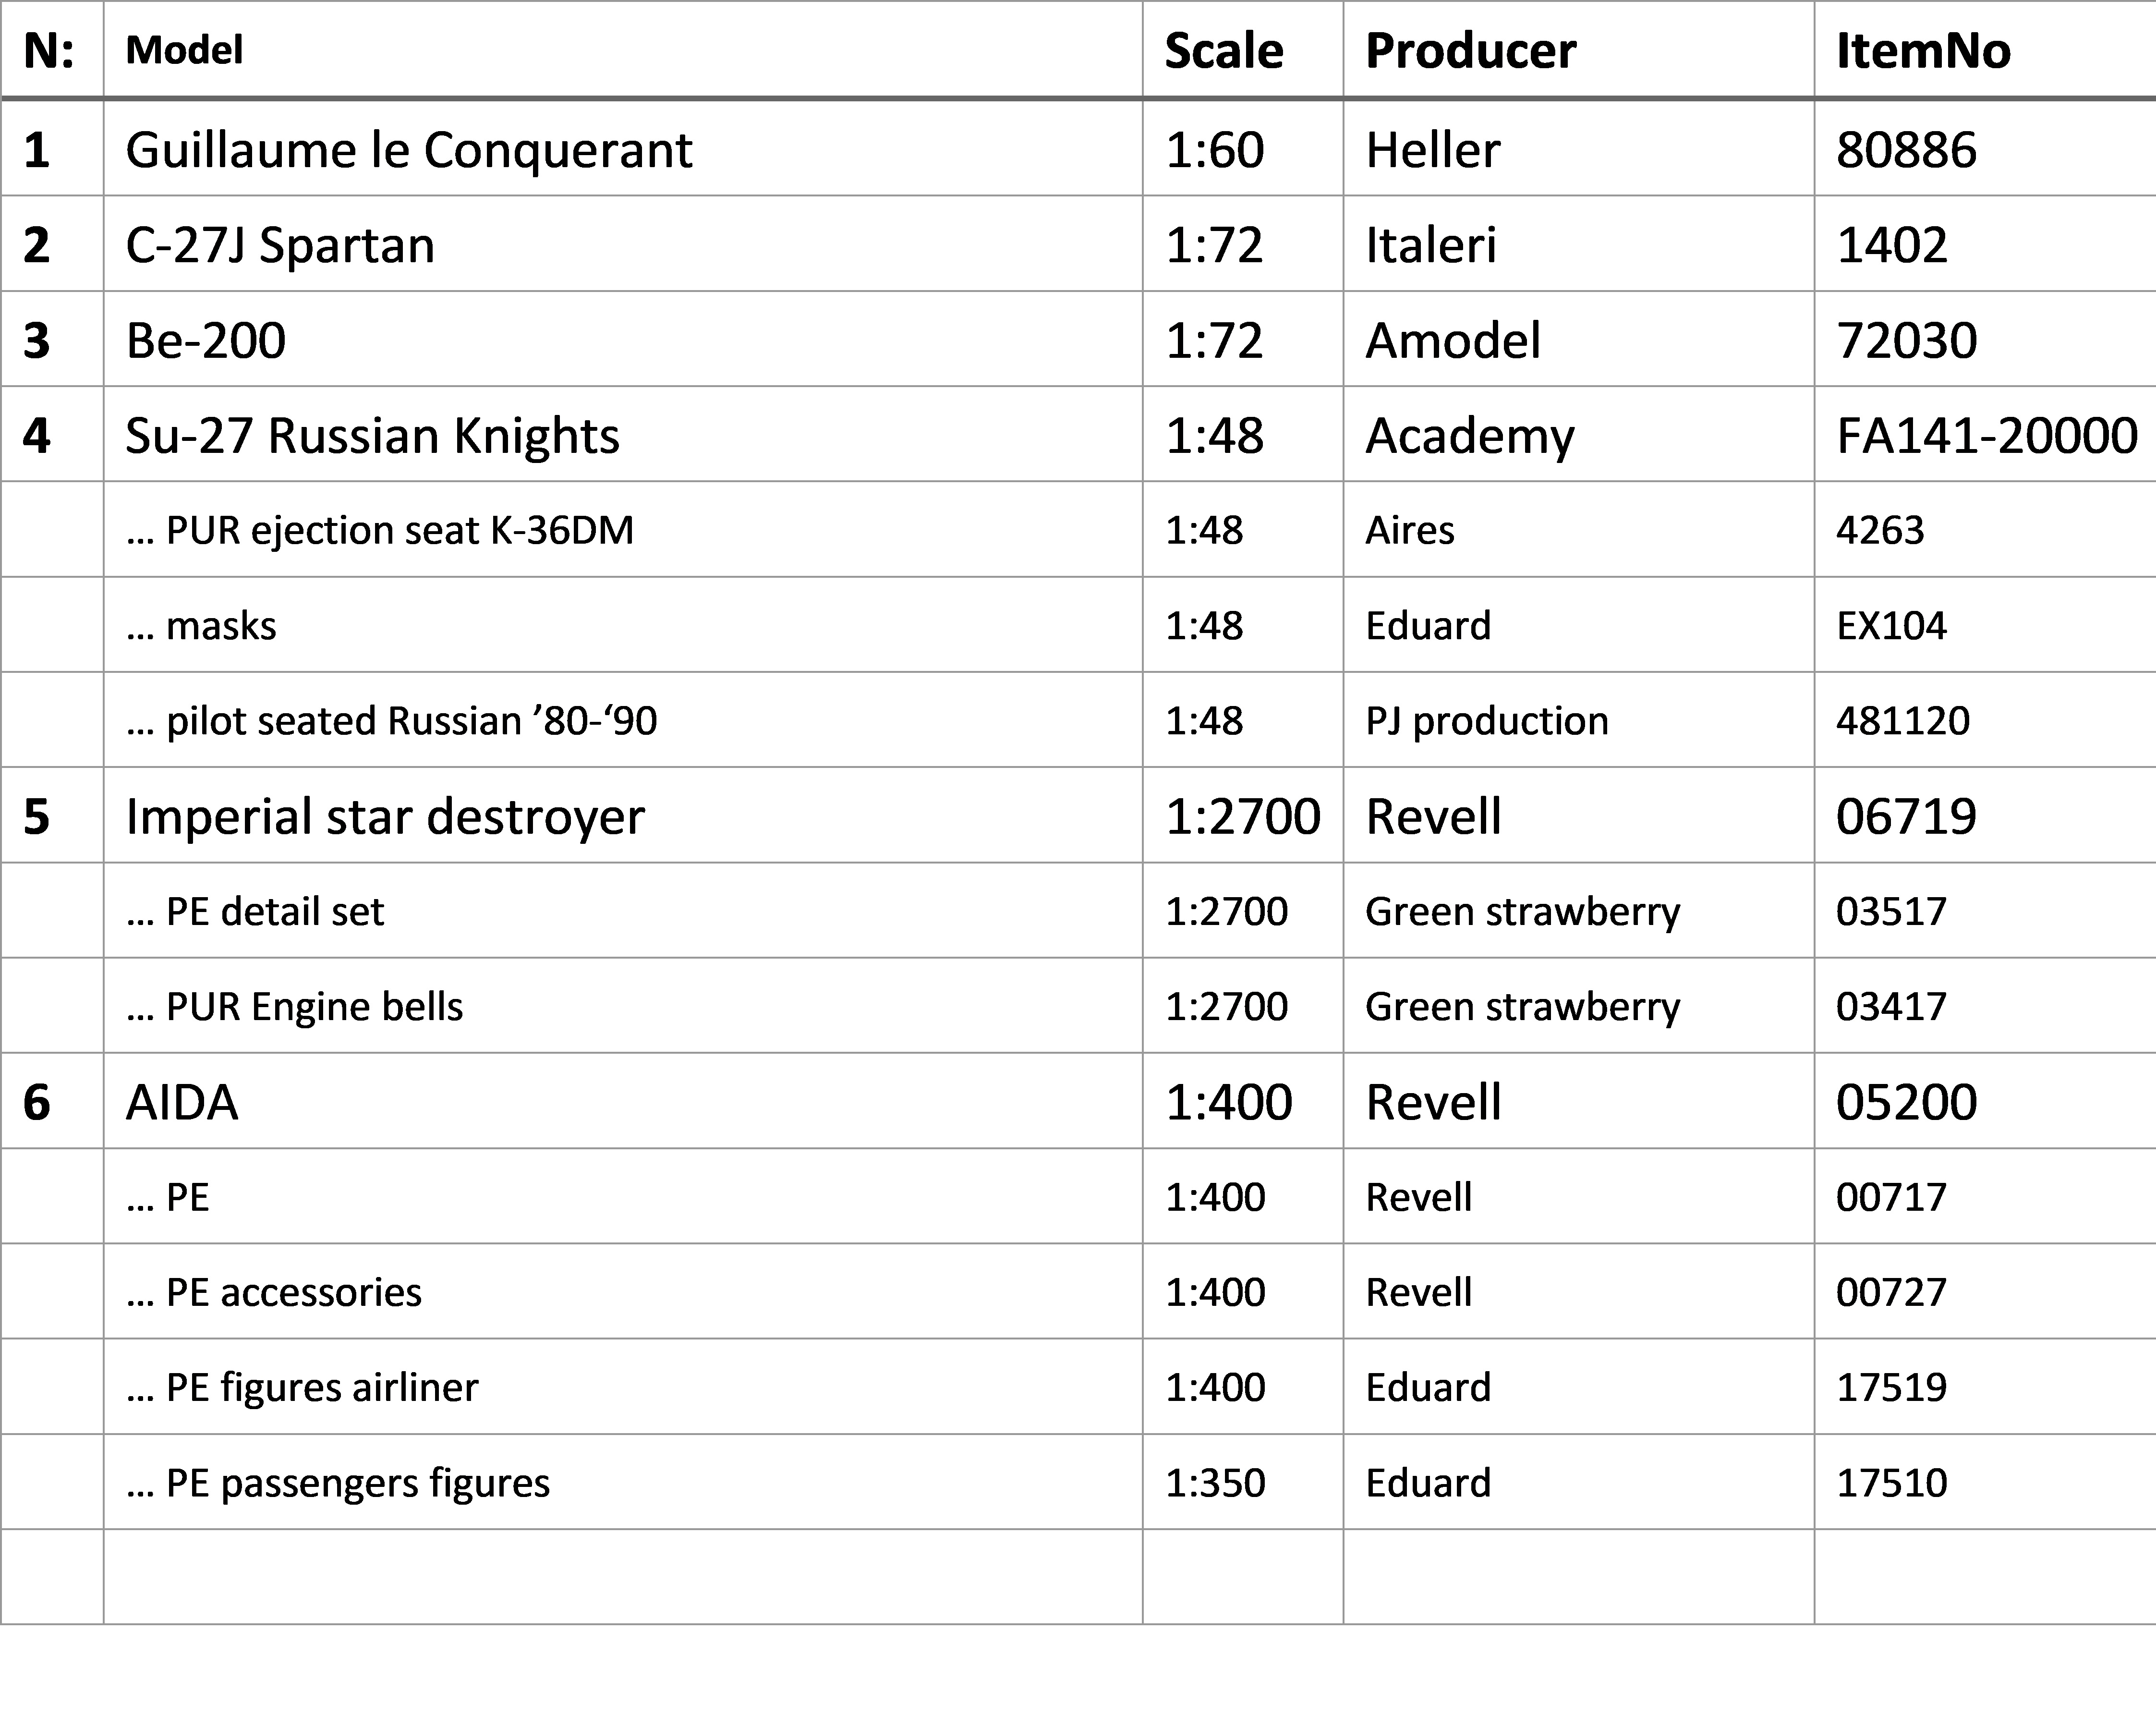Click the Scale column header
This screenshot has width=2156, height=1716.
(1243, 50)
